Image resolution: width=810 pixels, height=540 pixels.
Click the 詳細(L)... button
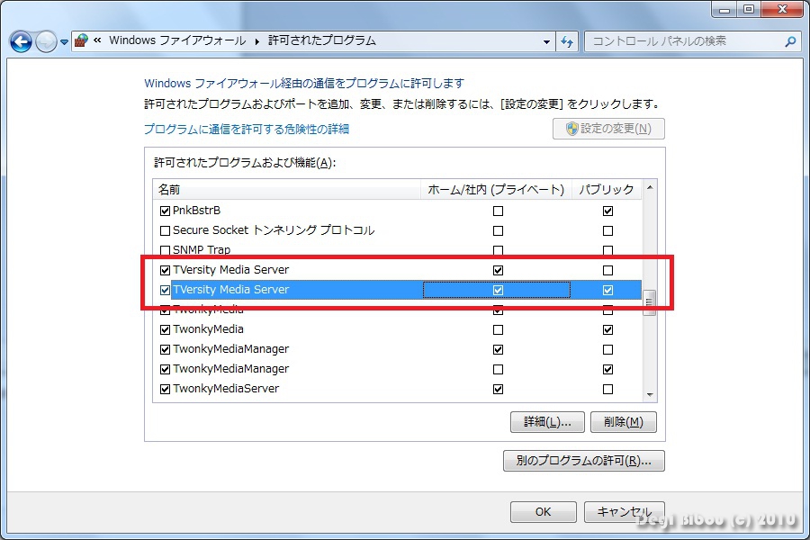click(x=547, y=422)
